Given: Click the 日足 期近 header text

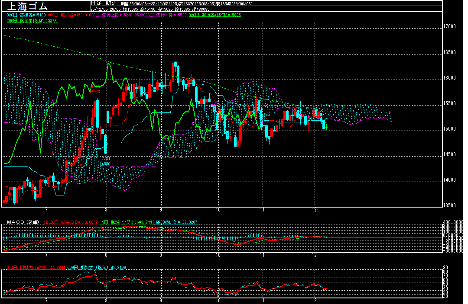Looking at the screenshot, I should 104,3.
